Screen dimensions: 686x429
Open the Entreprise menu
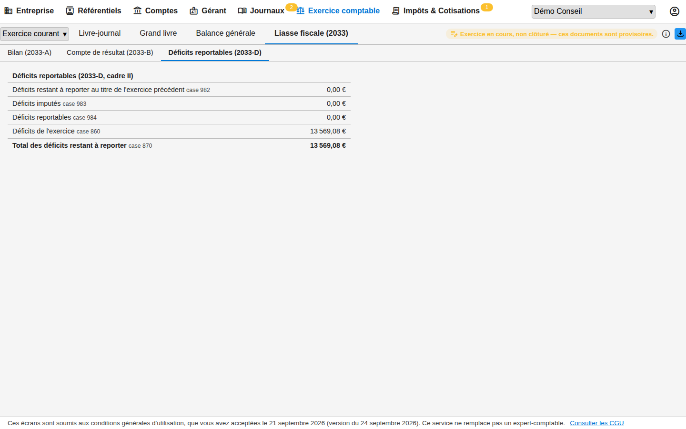29,11
